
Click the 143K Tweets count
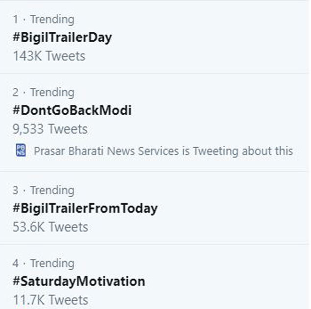(x=49, y=56)
